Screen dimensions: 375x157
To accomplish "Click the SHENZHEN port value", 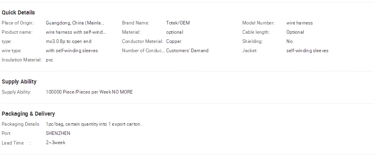I will (58, 133).
